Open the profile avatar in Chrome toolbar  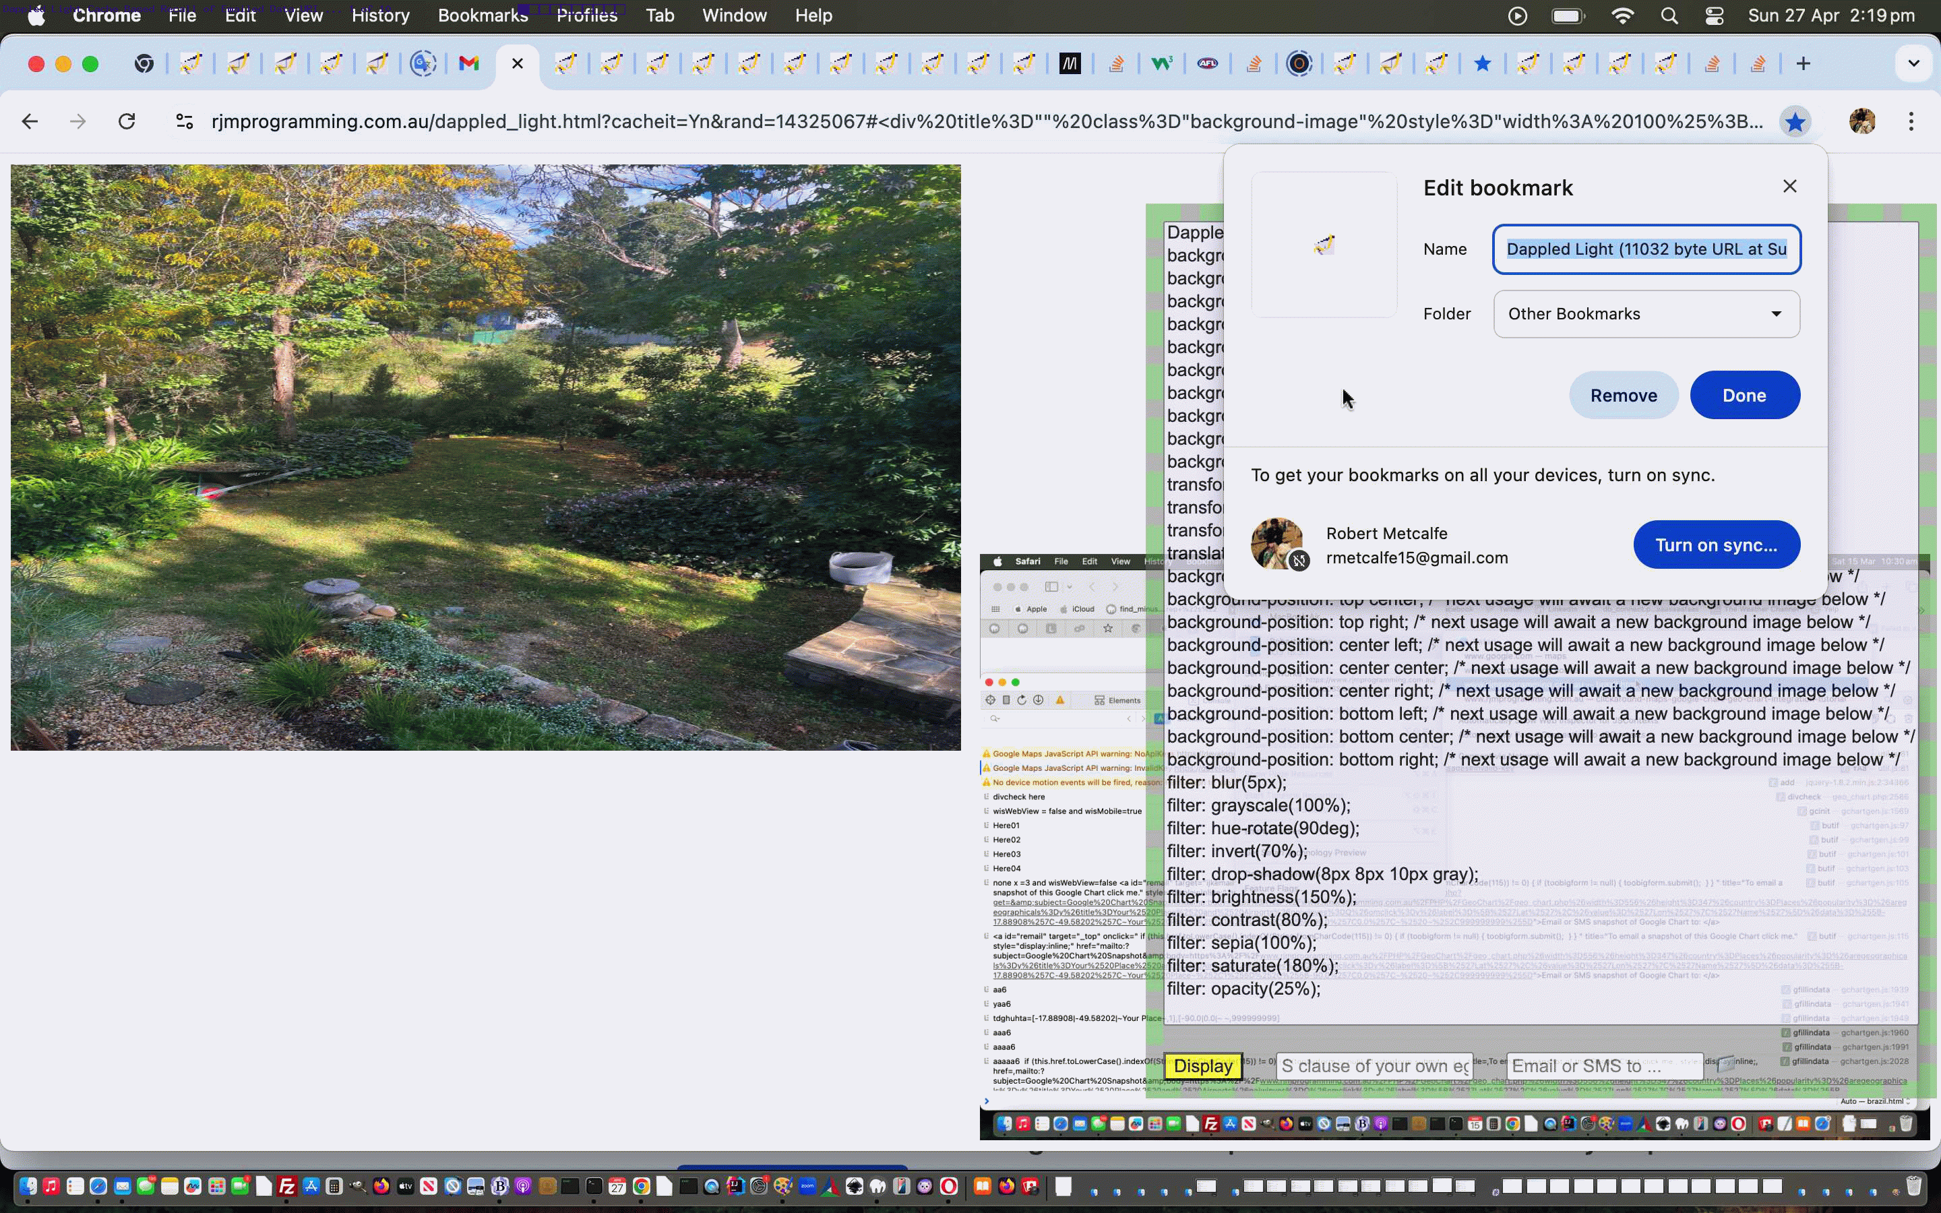1862,122
